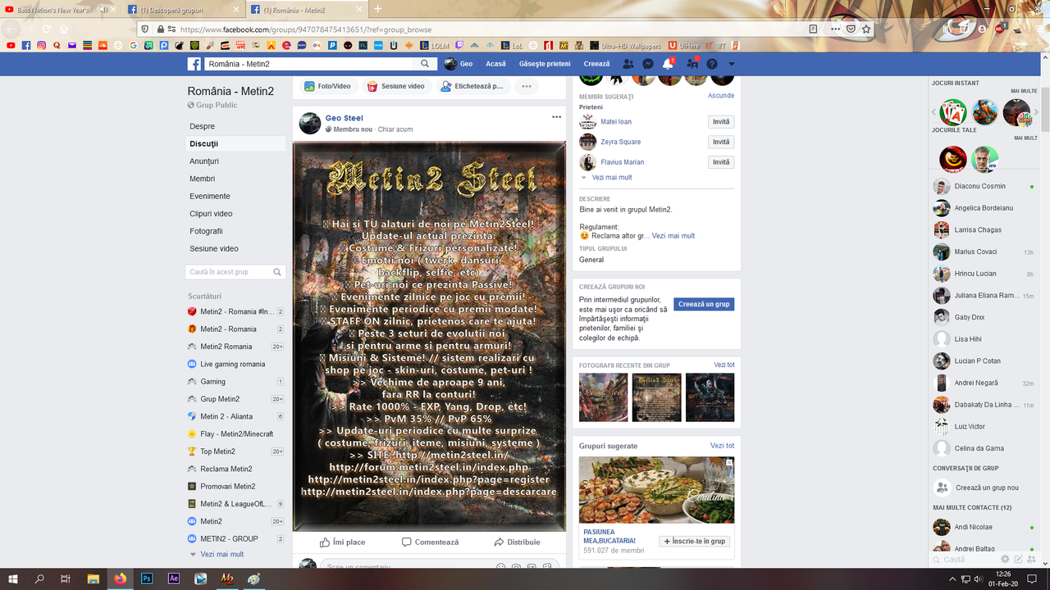This screenshot has height=590, width=1050.
Task: Invite Zeyra Square to the group
Action: click(721, 142)
